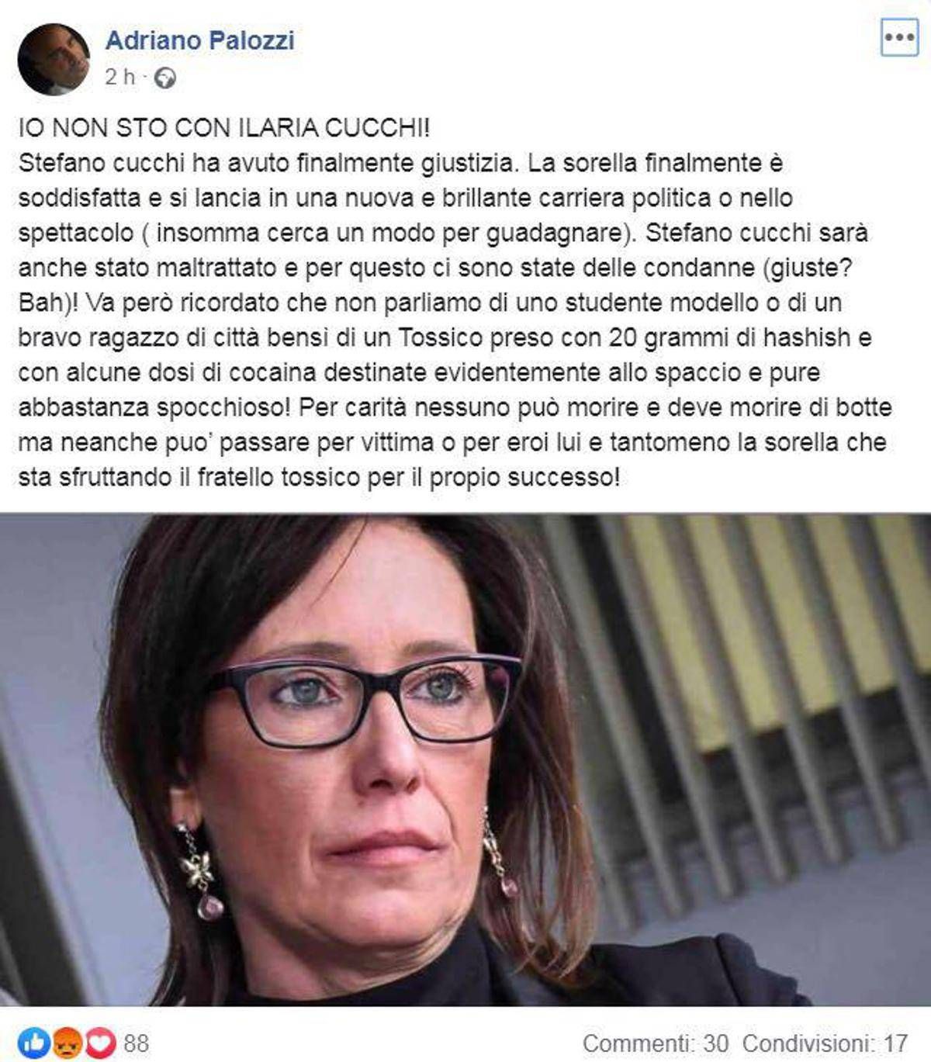View the Condivisioni: 17 shares list
This screenshot has height=1062, width=931.
click(825, 1043)
